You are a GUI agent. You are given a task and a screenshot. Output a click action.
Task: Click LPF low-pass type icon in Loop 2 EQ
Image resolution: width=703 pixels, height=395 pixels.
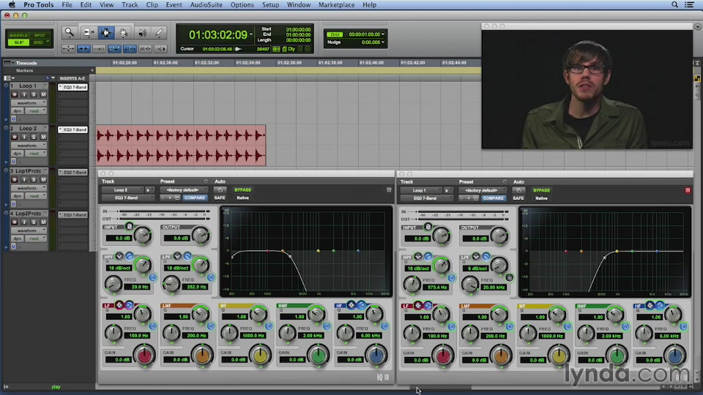(x=187, y=256)
